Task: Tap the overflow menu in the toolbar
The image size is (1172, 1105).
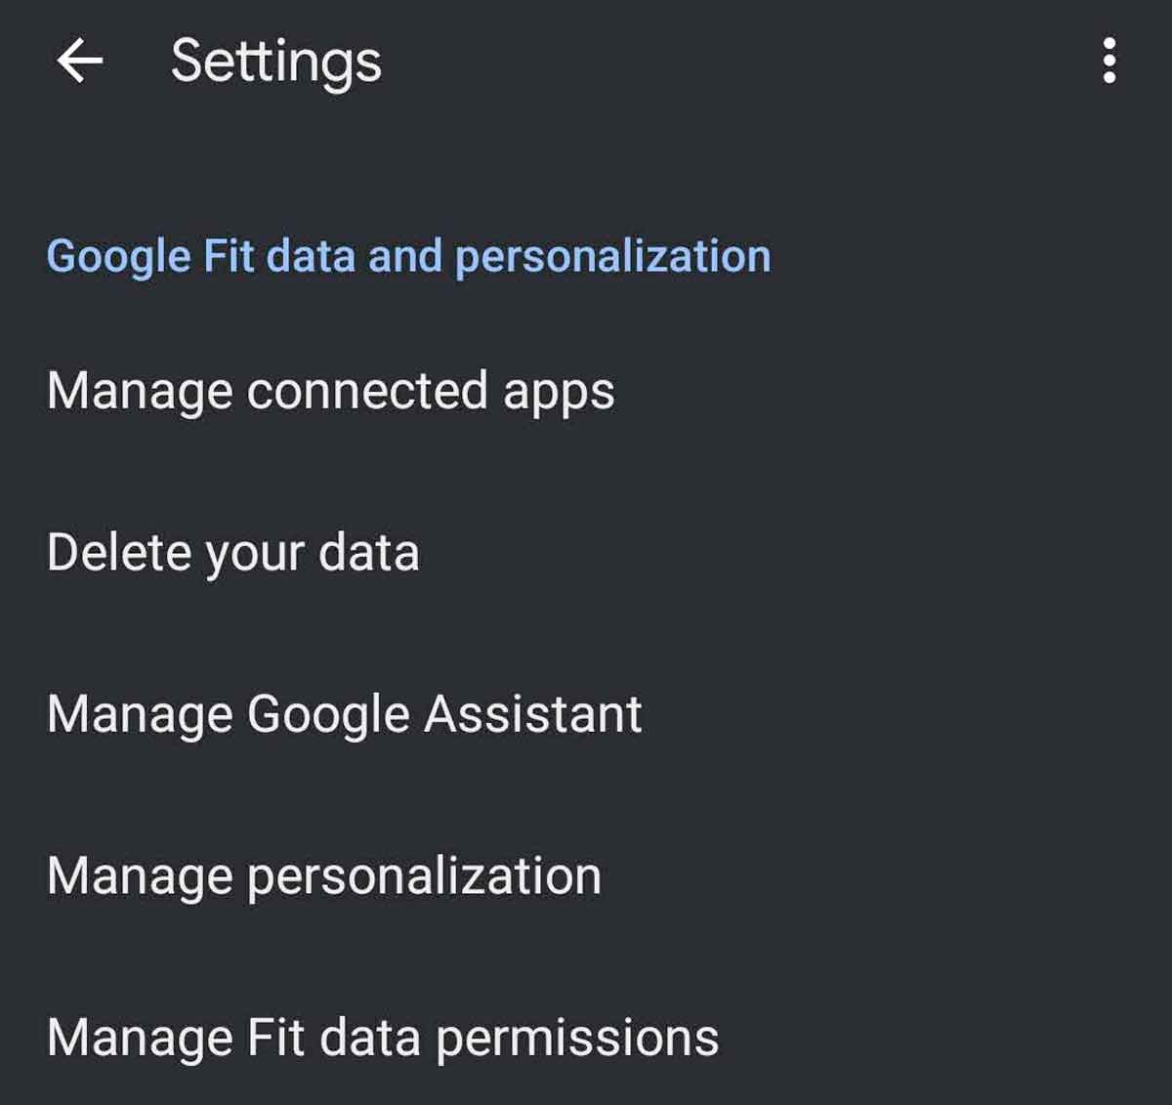Action: click(1109, 62)
